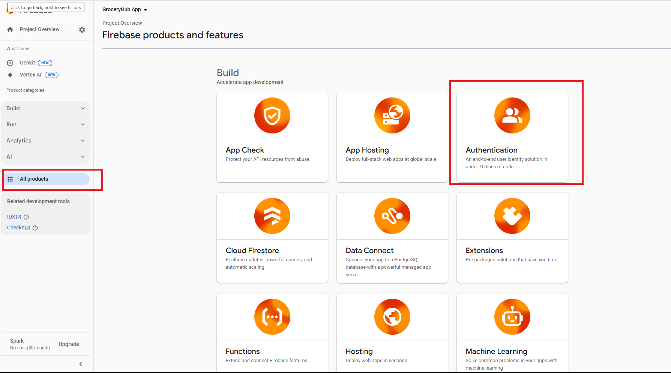Open the App Hosting card title
The image size is (671, 373).
[x=367, y=150]
